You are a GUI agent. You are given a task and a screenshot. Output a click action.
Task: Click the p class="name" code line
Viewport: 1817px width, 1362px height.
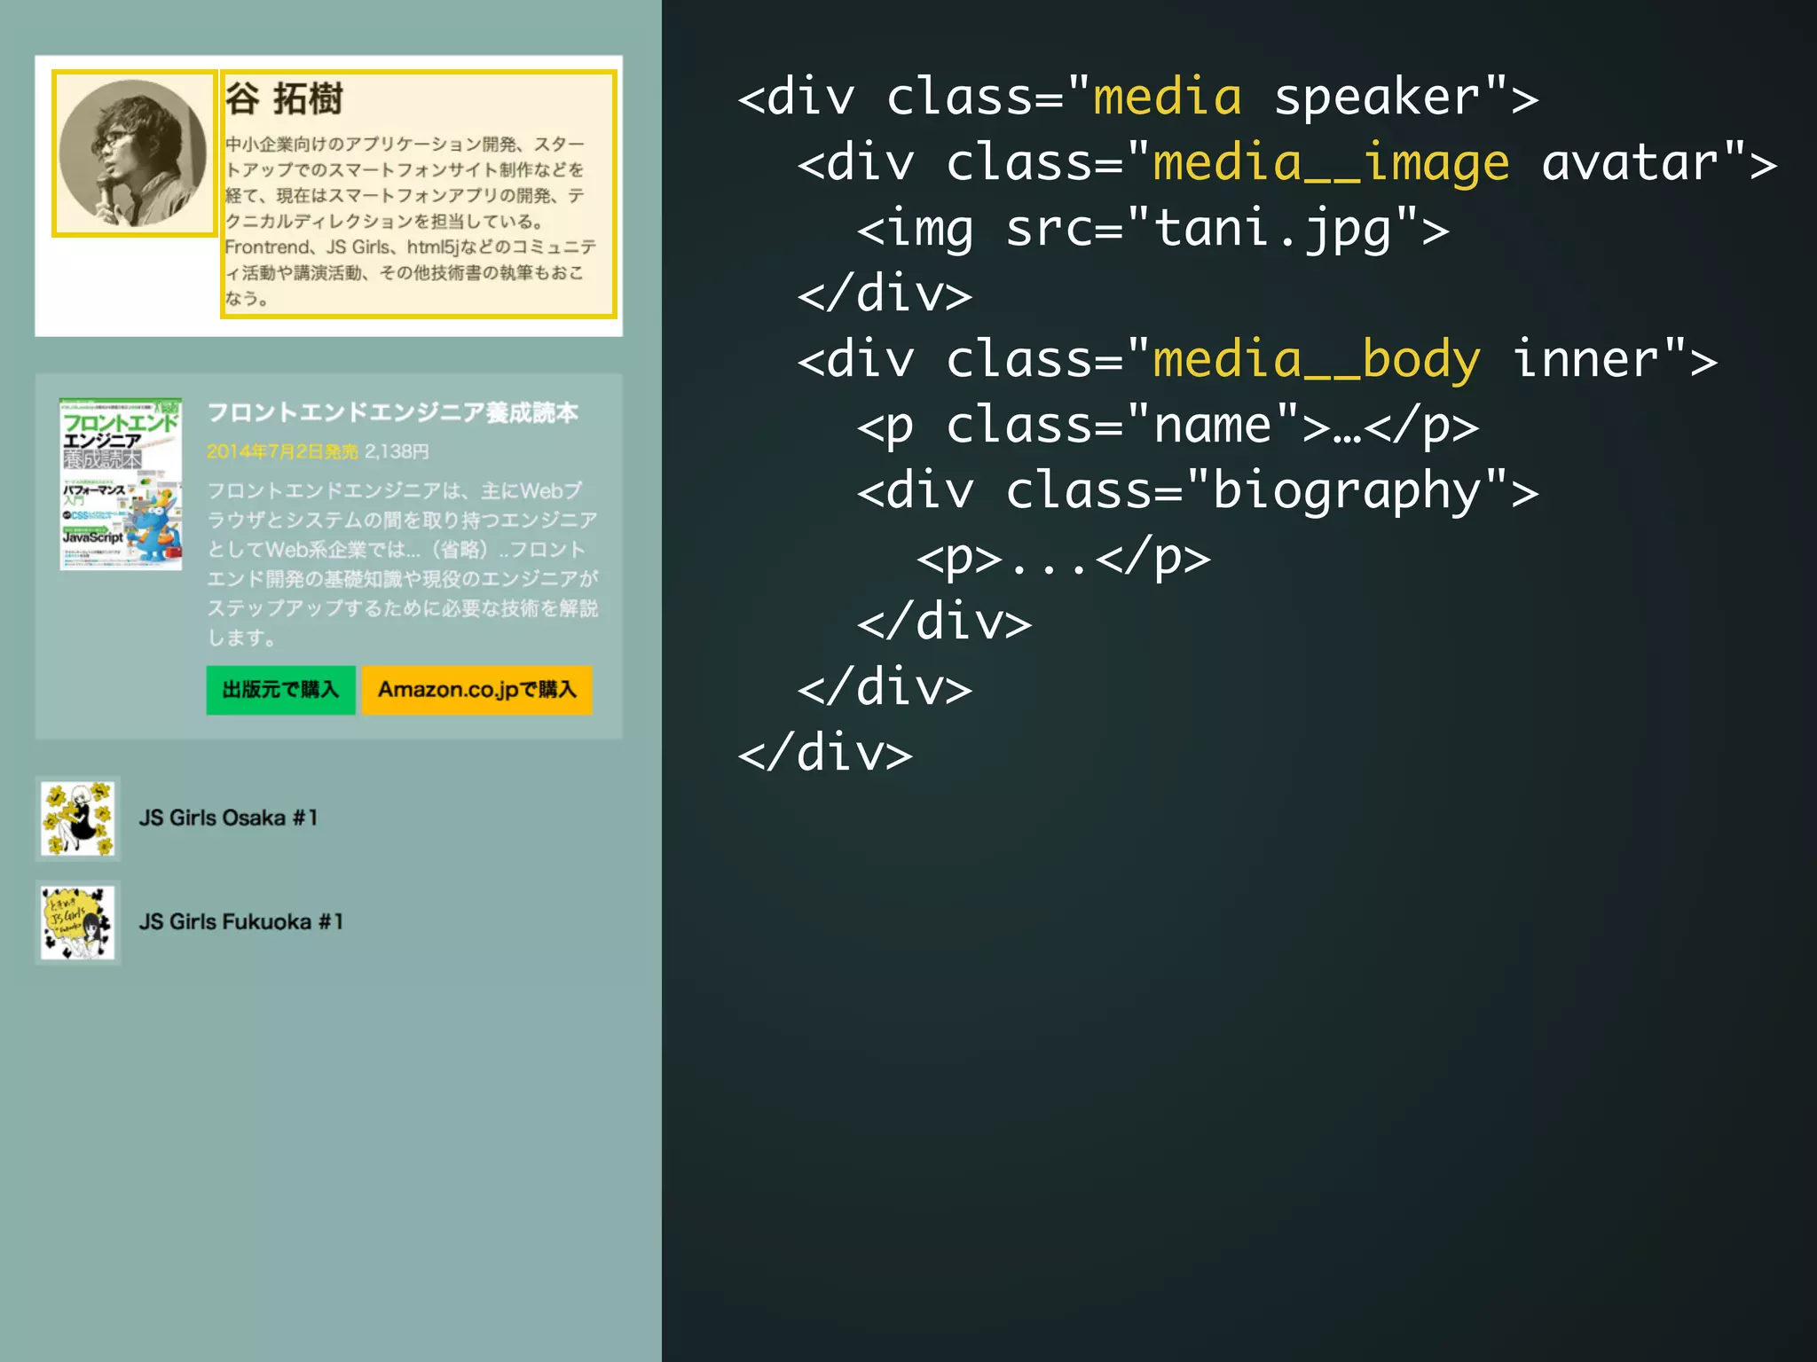1167,426
